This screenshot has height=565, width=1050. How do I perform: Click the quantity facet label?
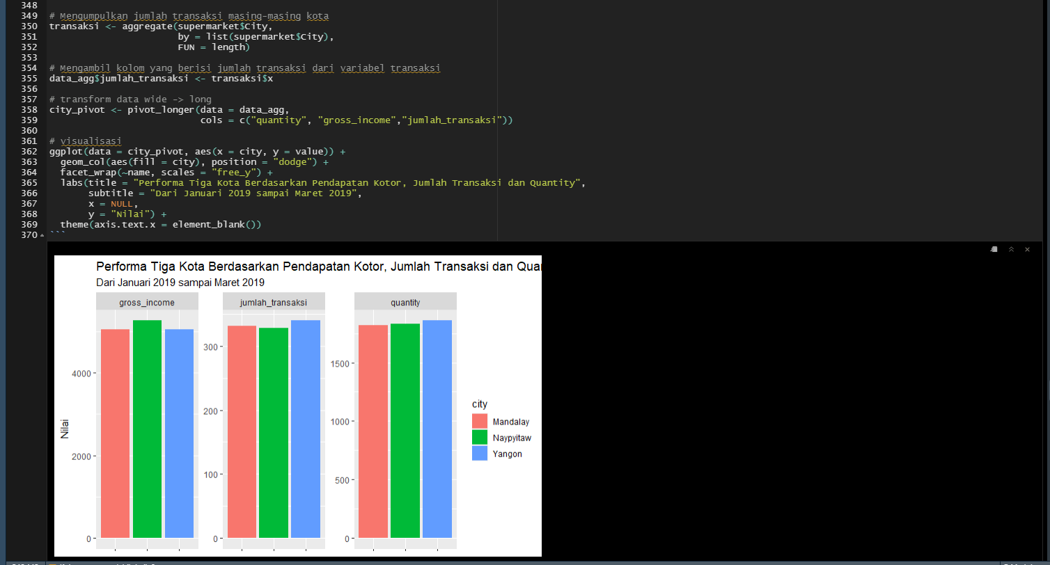pyautogui.click(x=405, y=301)
